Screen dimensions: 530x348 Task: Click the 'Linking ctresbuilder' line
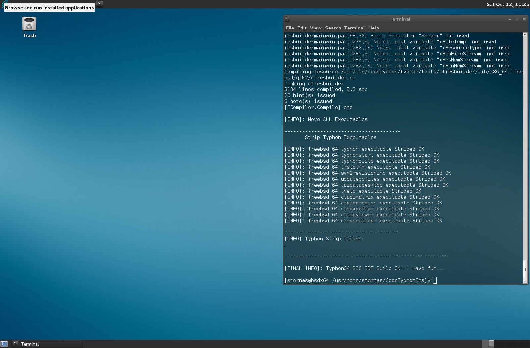click(x=314, y=84)
